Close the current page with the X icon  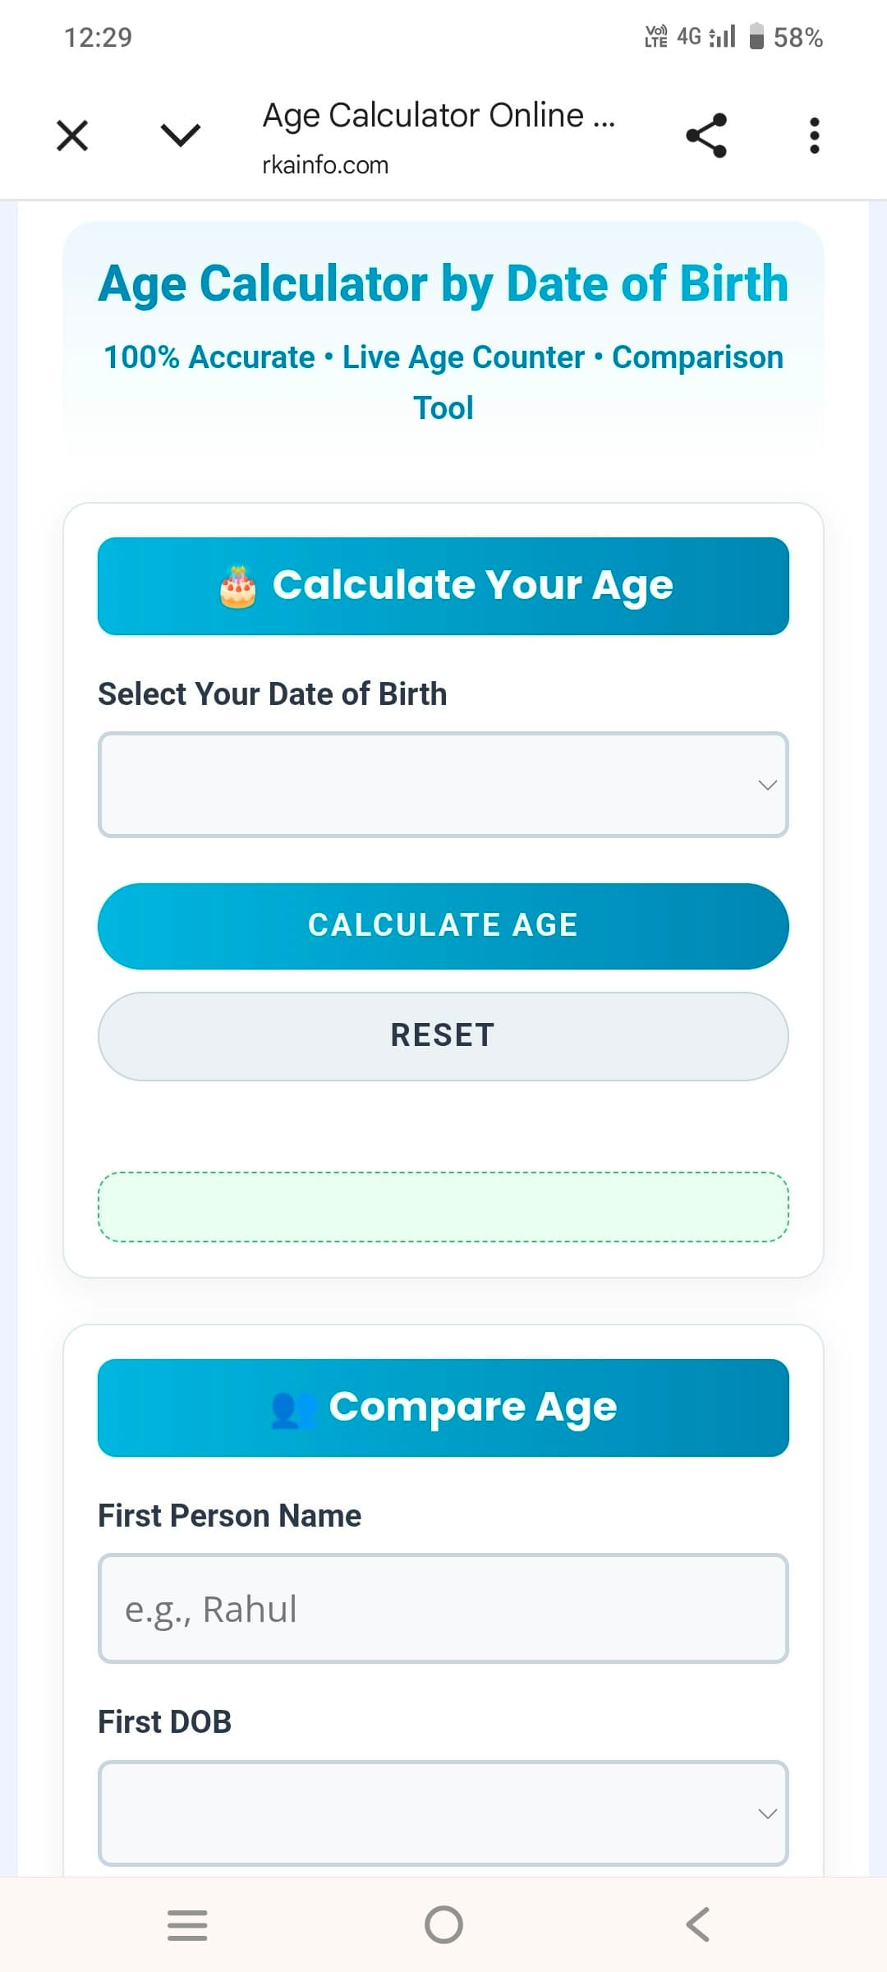[x=71, y=136]
